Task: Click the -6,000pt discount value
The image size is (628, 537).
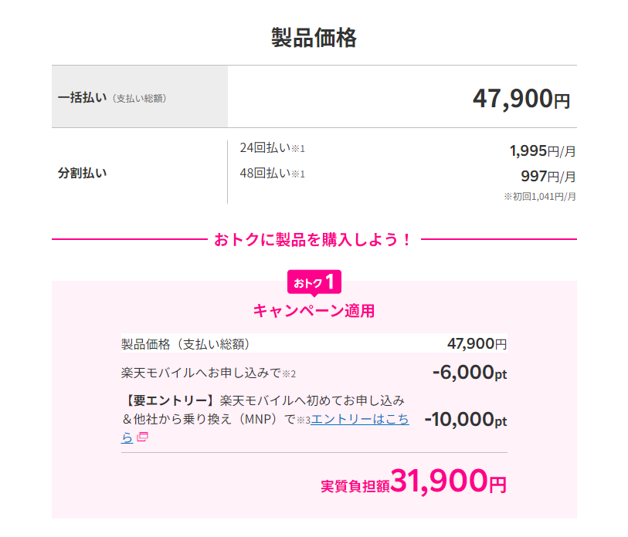Action: point(470,373)
